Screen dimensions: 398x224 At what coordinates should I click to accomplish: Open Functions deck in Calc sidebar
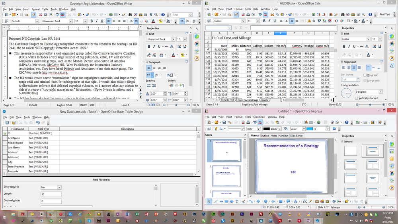(392, 65)
